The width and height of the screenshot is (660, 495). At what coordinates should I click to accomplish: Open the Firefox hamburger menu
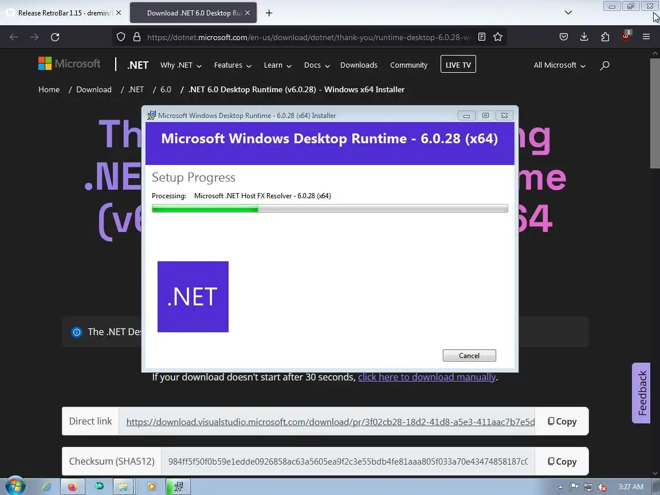pos(646,37)
